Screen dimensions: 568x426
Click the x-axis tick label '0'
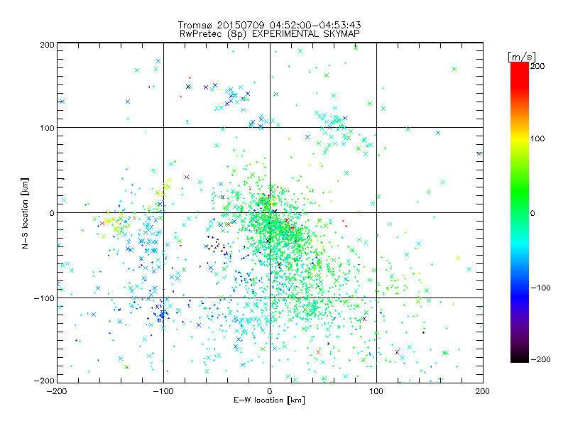point(270,391)
